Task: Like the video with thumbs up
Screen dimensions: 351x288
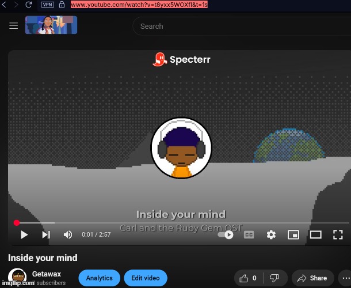Action: (249, 278)
